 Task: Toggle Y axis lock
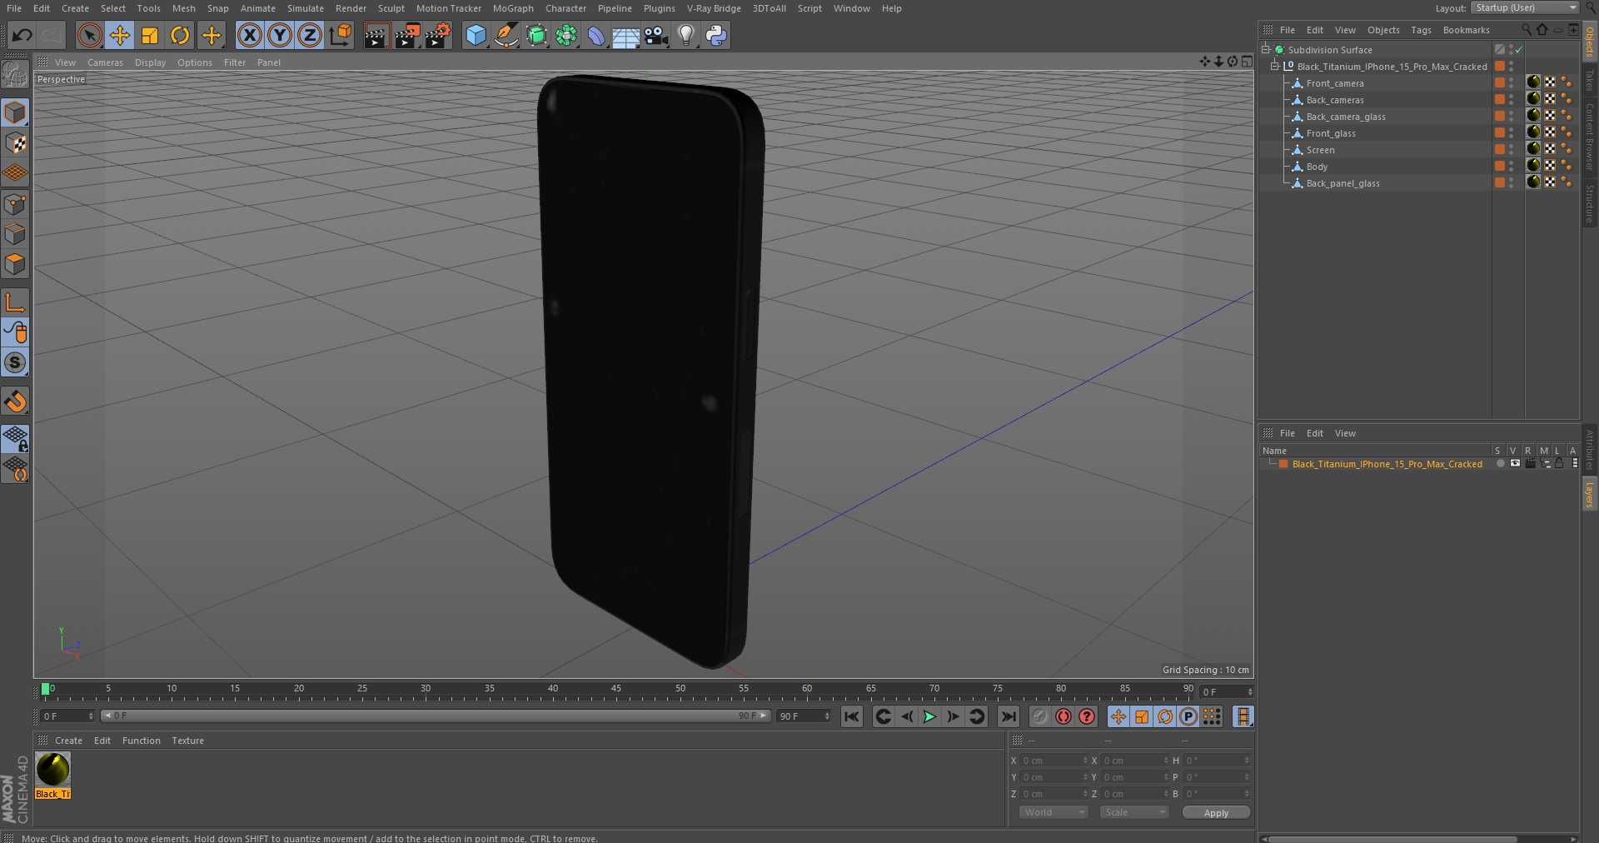(280, 35)
